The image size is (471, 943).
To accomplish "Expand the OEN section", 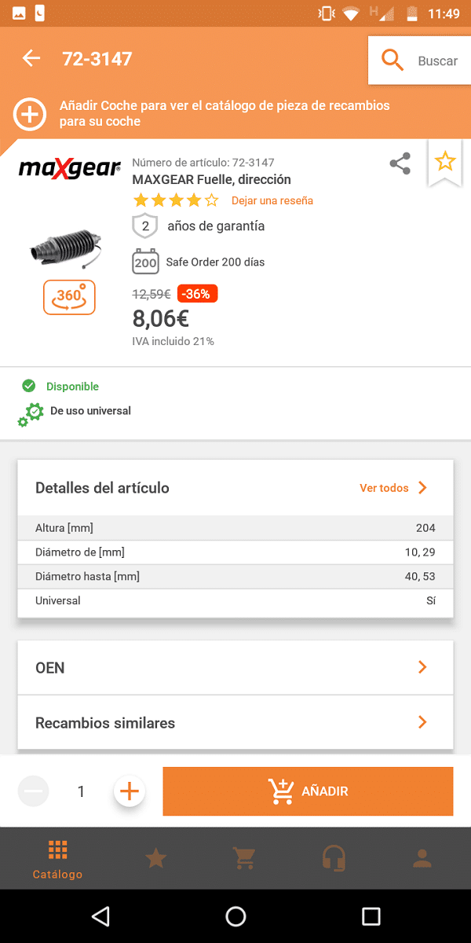I will pyautogui.click(x=235, y=668).
